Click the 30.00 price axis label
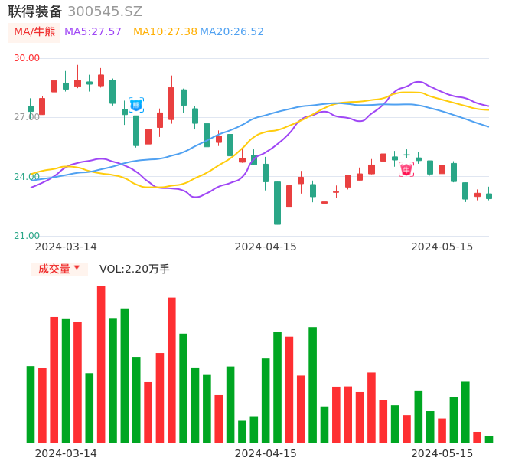The image size is (525, 464). [x=27, y=58]
